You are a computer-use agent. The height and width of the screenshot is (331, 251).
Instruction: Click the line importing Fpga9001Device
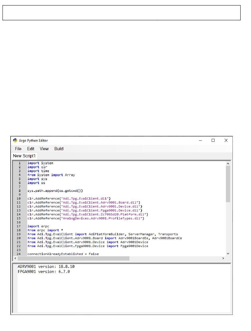pos(88,246)
